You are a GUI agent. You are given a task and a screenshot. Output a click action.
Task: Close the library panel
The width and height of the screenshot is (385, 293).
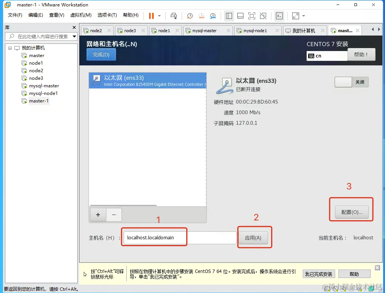tap(74, 28)
